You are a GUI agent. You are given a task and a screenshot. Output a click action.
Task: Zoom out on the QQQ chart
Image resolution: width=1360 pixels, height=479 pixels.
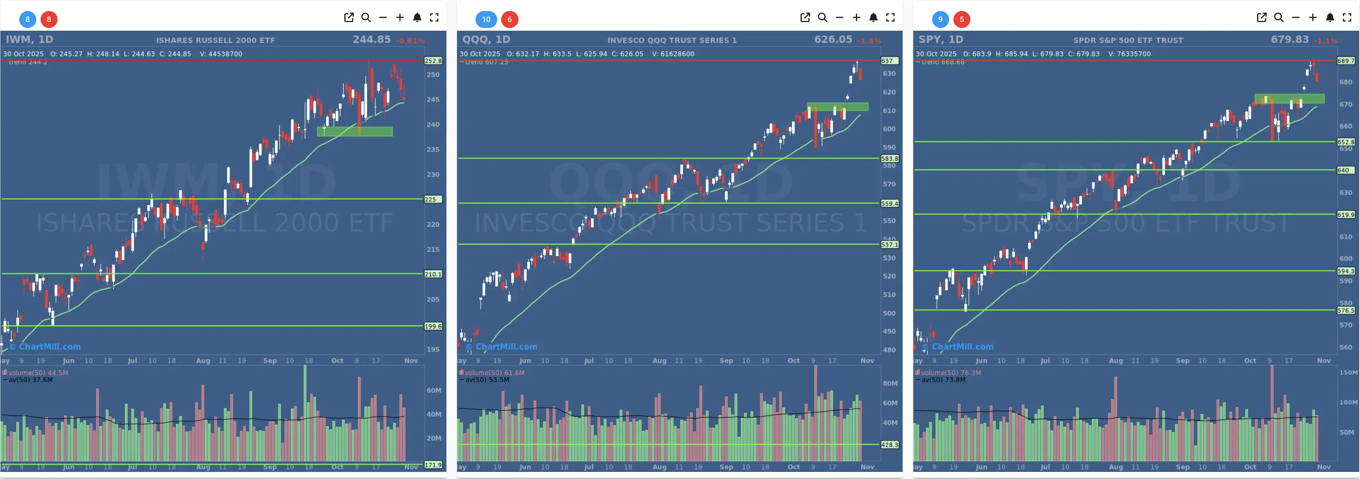[840, 17]
